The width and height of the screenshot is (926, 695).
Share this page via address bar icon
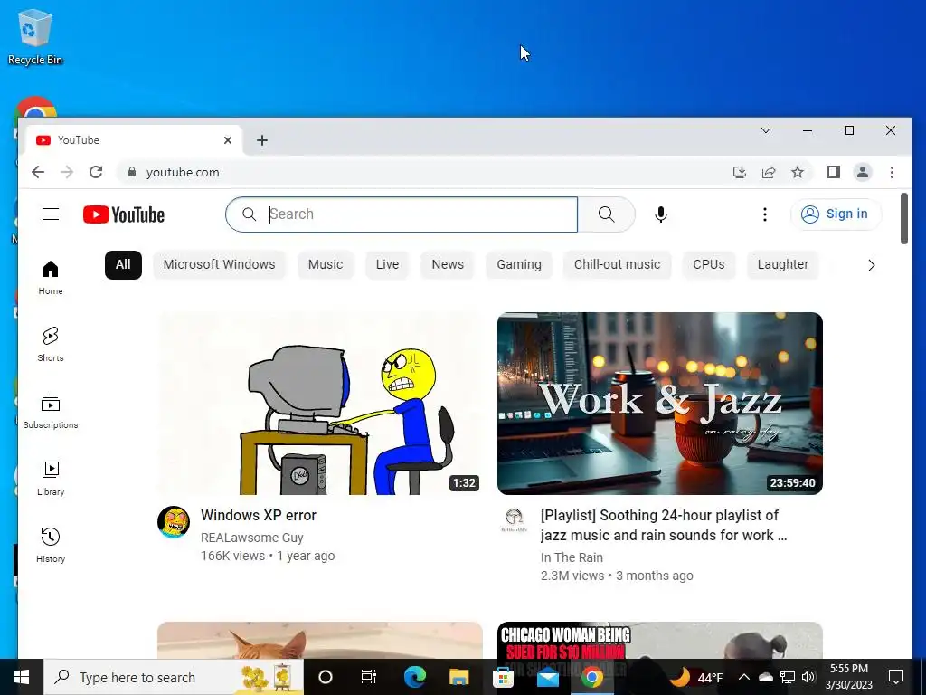click(x=769, y=172)
